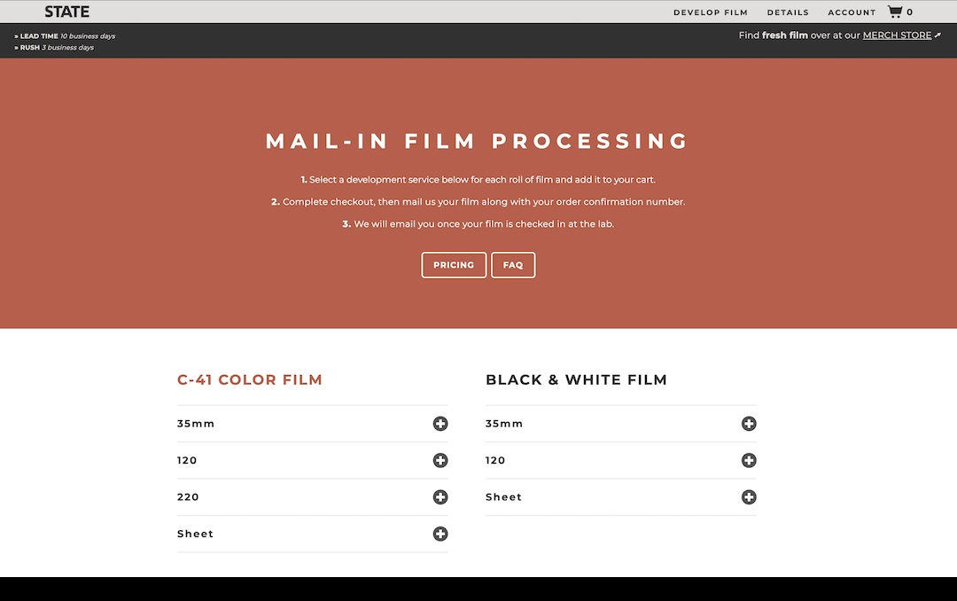The width and height of the screenshot is (957, 601).
Task: Open the DETAILS menu item
Action: pyautogui.click(x=788, y=12)
